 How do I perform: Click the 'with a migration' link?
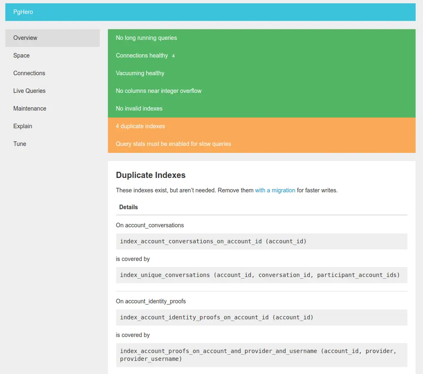(275, 190)
